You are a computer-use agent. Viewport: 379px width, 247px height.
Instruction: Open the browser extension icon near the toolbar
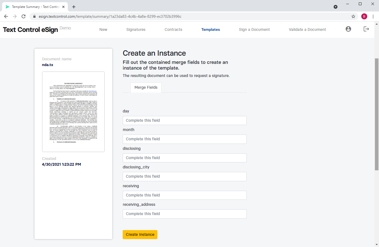[x=336, y=7]
